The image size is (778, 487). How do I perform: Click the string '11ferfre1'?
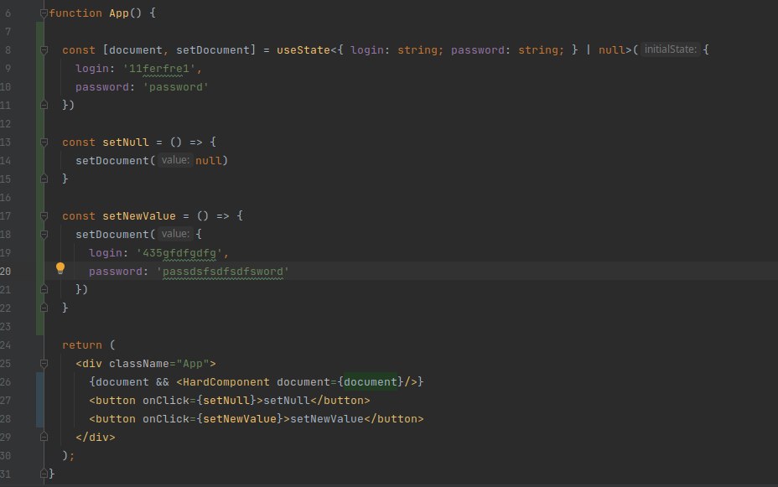click(158, 69)
